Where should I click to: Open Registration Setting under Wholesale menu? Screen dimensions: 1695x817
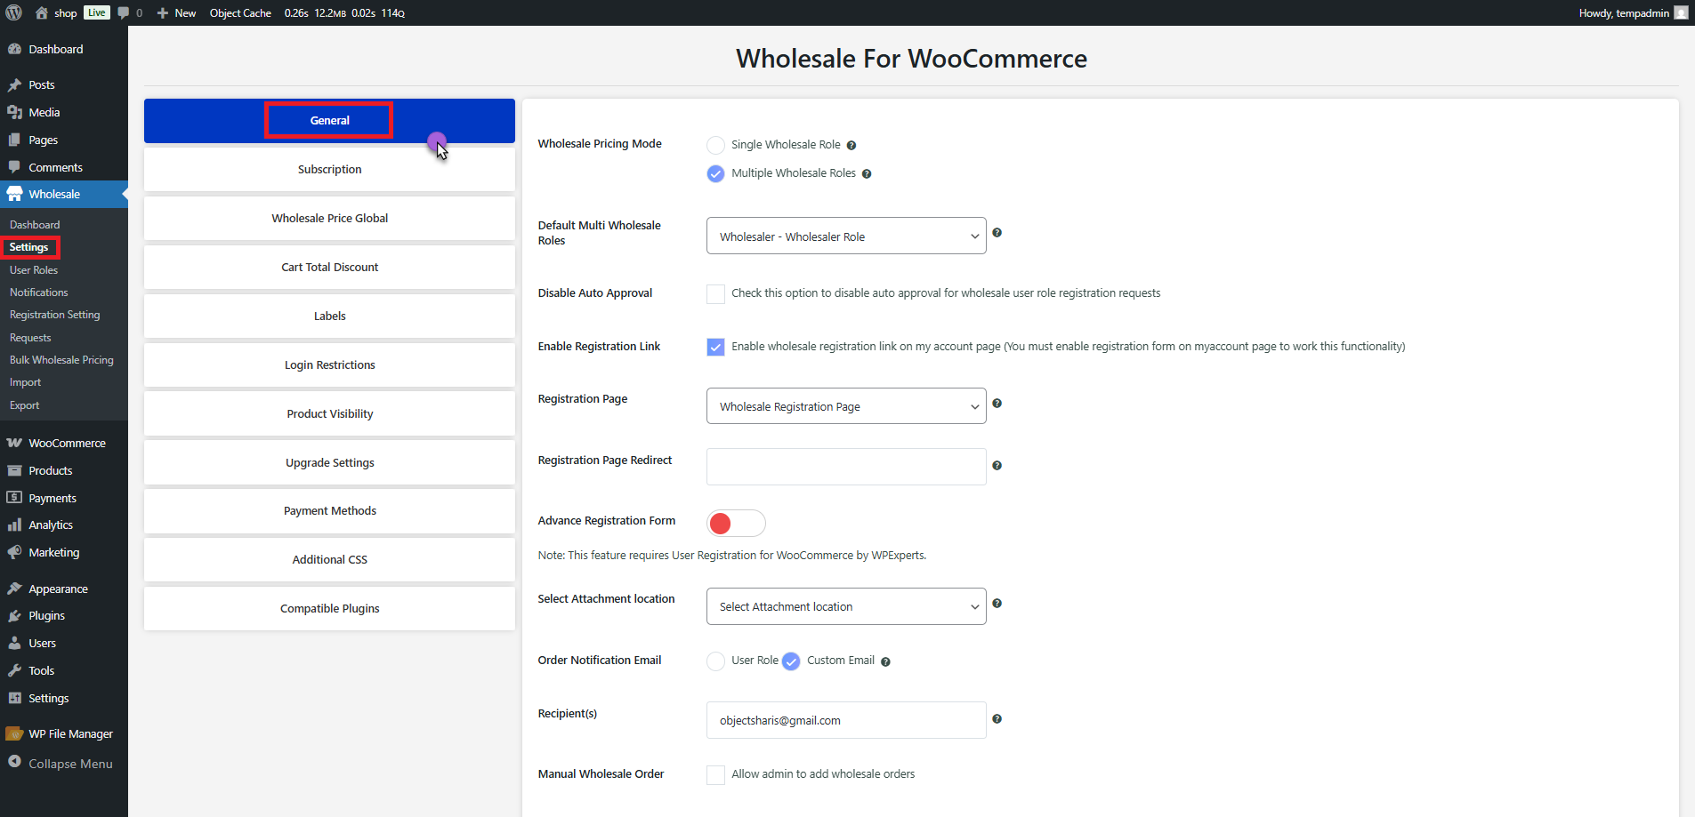(54, 314)
